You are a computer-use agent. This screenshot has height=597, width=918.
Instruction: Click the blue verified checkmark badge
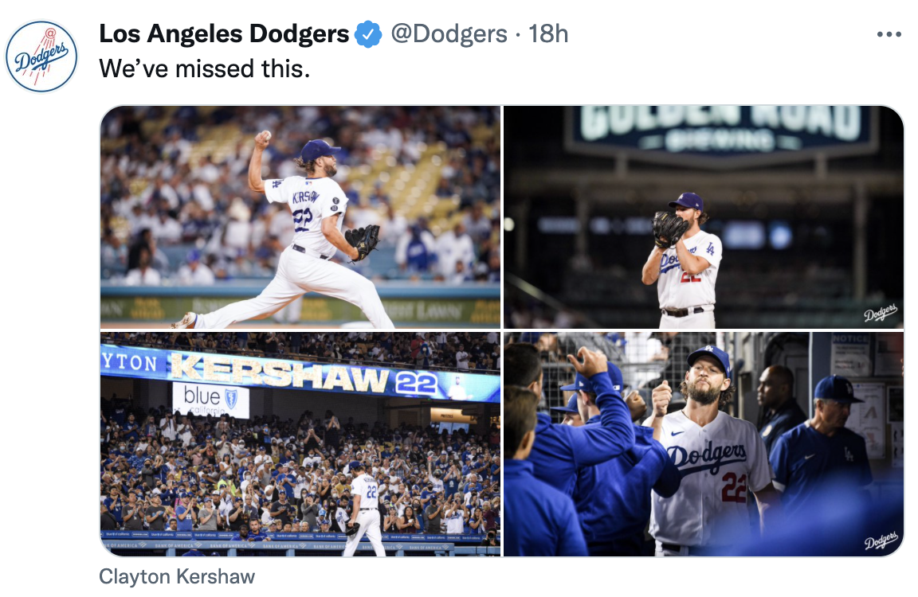click(x=368, y=34)
